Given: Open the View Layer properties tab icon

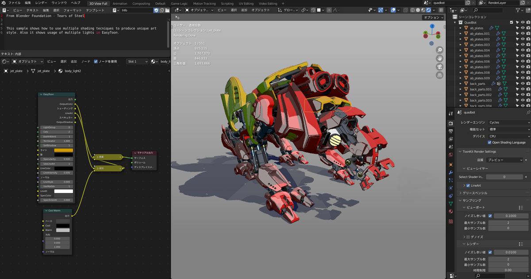Looking at the screenshot, I should pos(450,139).
